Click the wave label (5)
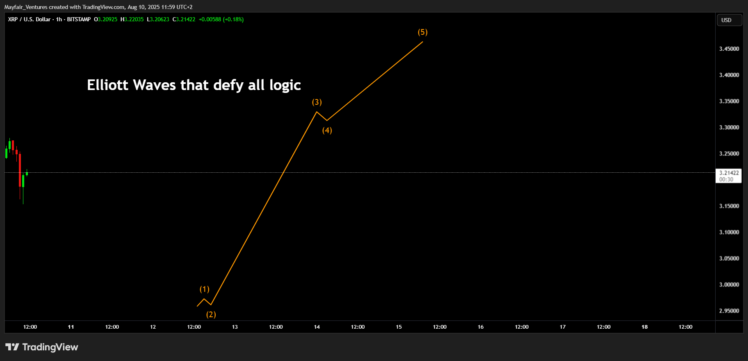The height and width of the screenshot is (361, 748). click(x=422, y=32)
